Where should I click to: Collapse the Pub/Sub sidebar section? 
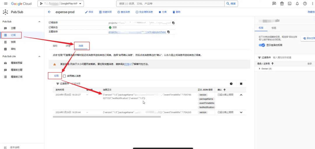coord(39,22)
